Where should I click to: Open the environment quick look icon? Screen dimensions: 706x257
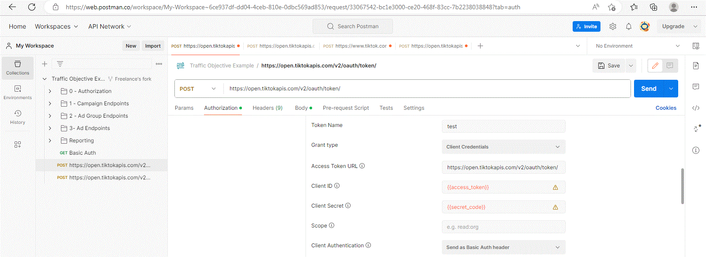(x=696, y=46)
